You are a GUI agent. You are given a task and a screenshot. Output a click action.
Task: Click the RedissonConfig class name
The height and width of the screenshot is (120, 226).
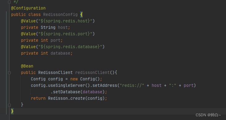(x=60, y=14)
